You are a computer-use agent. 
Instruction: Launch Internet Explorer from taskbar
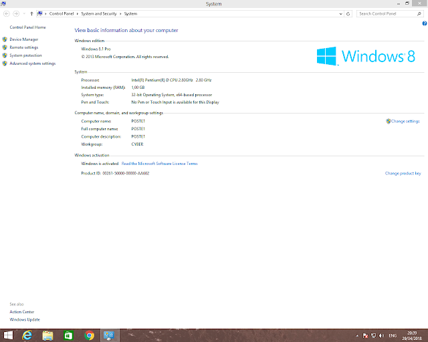tap(27, 335)
